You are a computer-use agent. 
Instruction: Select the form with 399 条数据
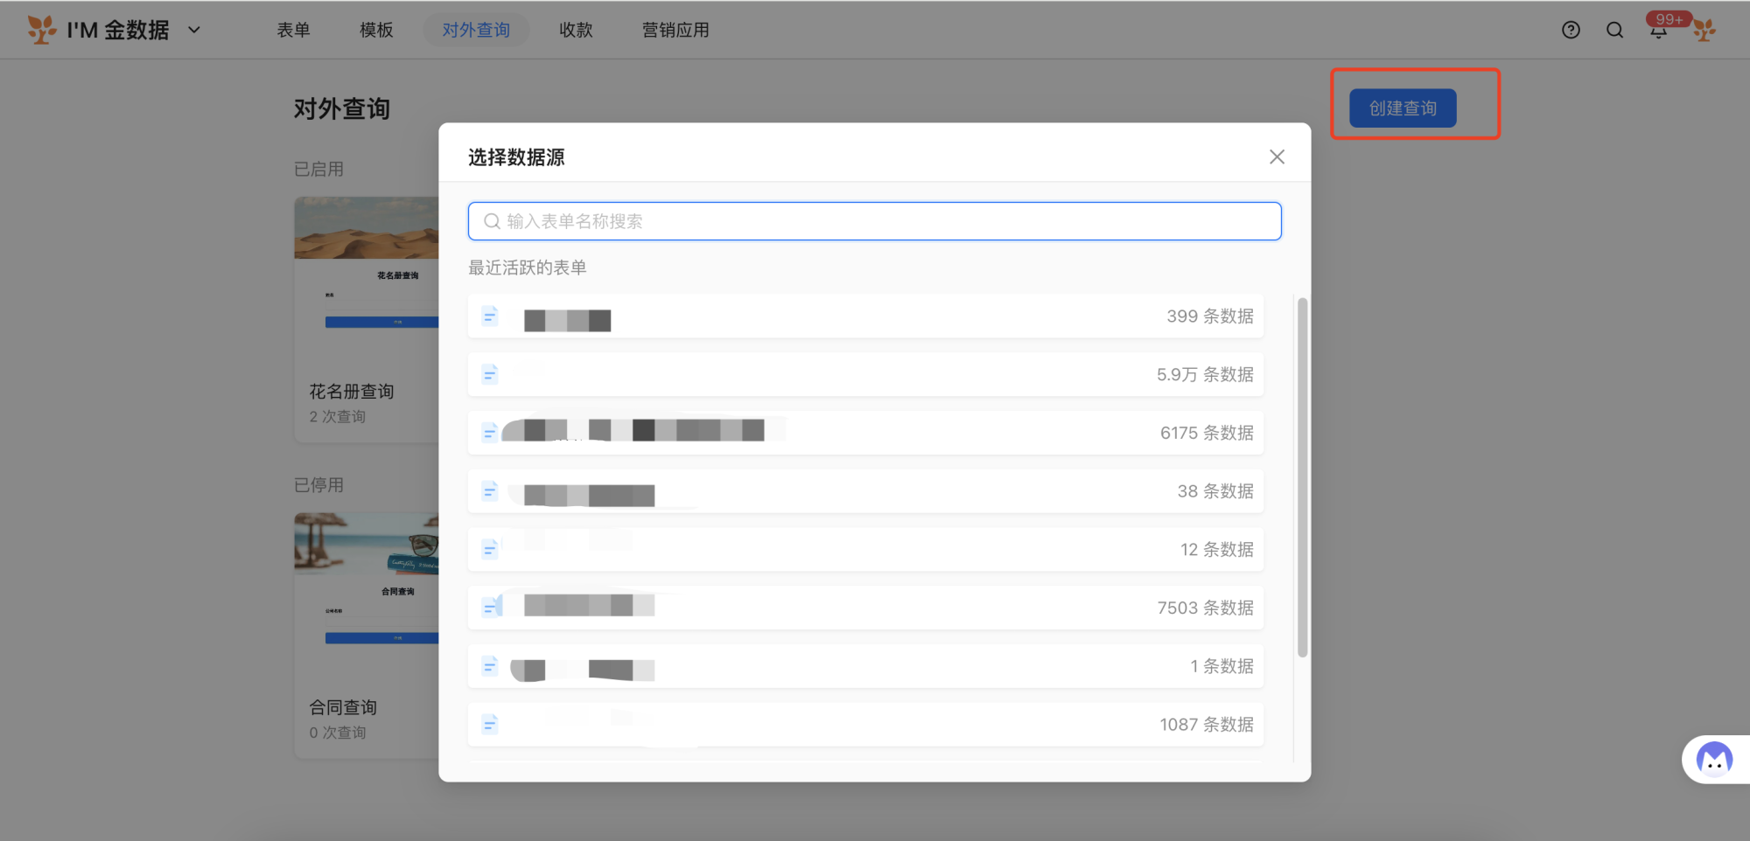(x=865, y=316)
